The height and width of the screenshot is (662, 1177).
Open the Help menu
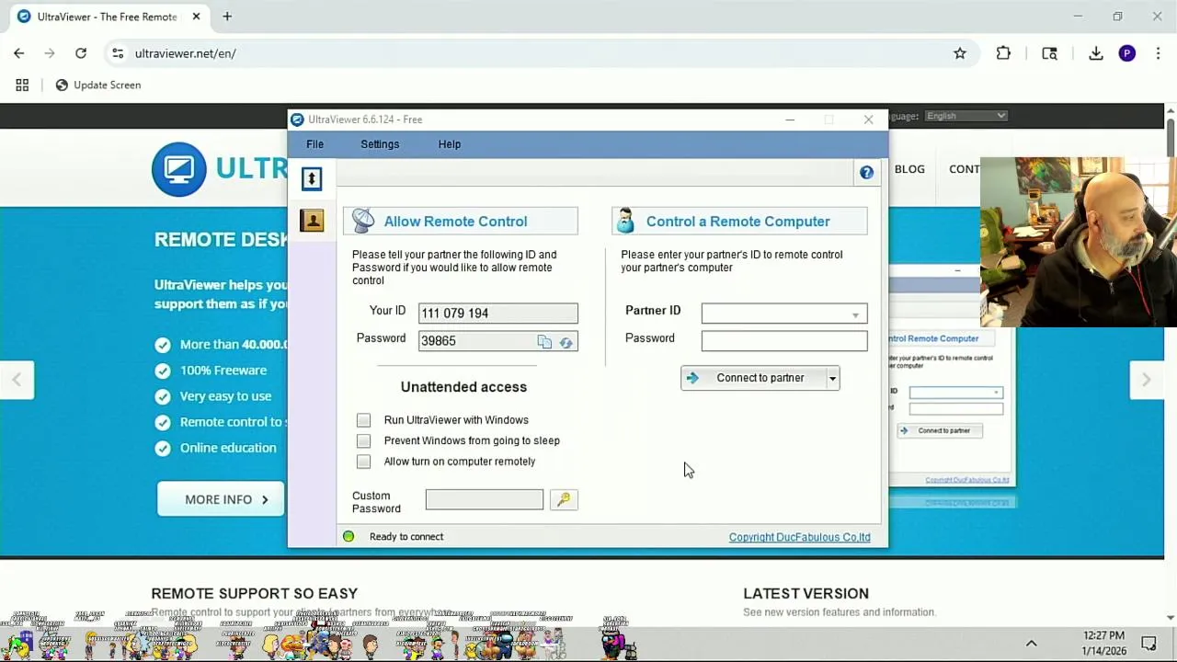[x=450, y=144]
